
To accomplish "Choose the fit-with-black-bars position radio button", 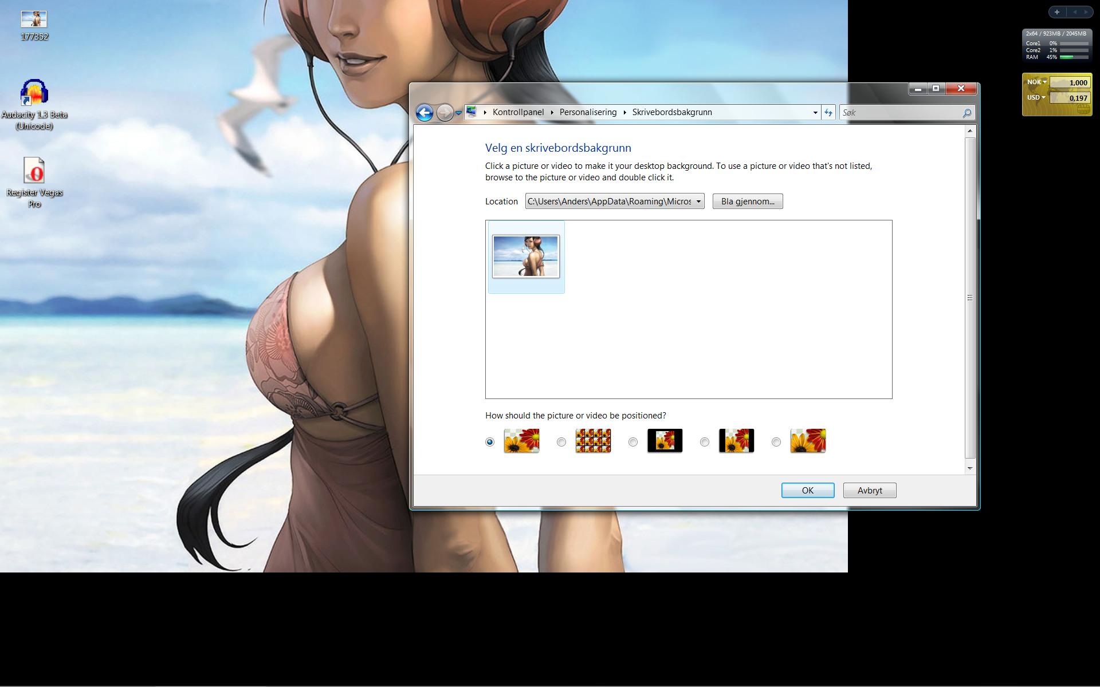I will (x=705, y=442).
